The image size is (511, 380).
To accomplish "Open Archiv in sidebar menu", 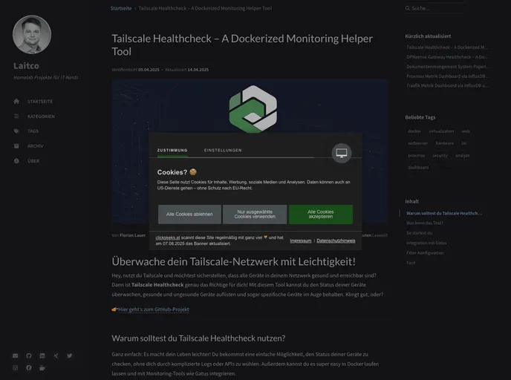I will 35,146.
